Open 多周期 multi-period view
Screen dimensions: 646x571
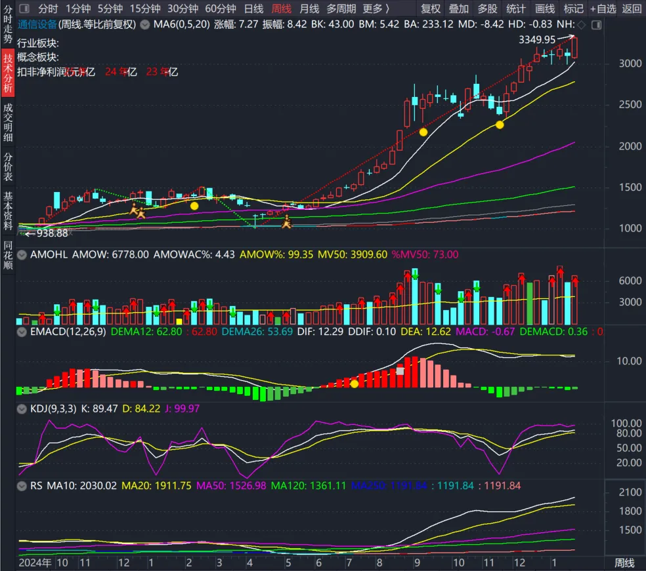click(x=341, y=9)
